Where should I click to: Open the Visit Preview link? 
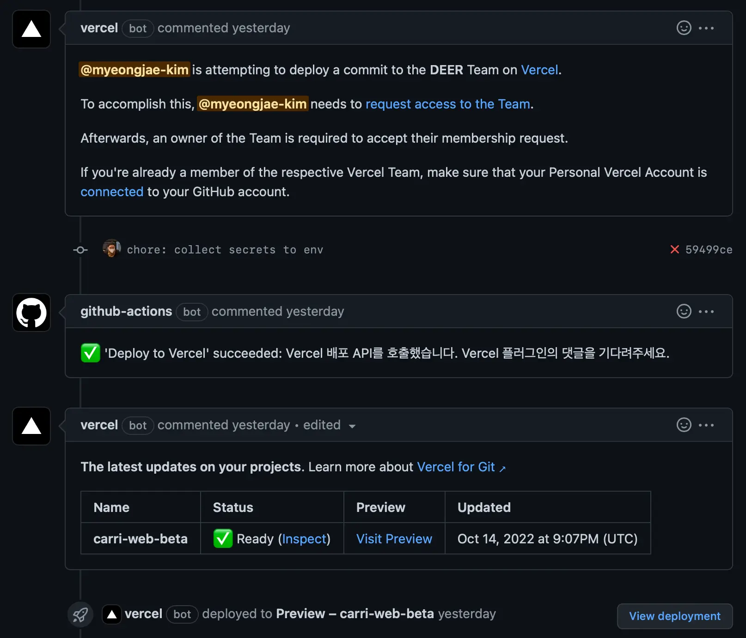pos(394,539)
